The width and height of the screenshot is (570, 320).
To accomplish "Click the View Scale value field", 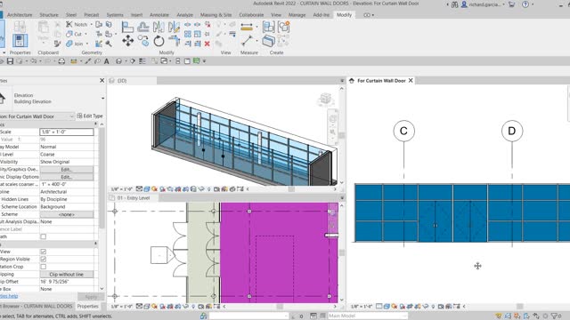I will (67, 132).
